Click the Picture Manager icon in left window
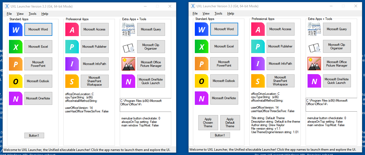The image size is (365, 155). pyautogui.click(x=128, y=64)
